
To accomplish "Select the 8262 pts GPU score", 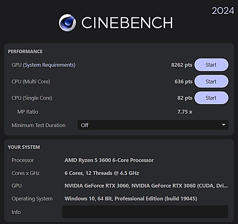I will click(x=182, y=65).
